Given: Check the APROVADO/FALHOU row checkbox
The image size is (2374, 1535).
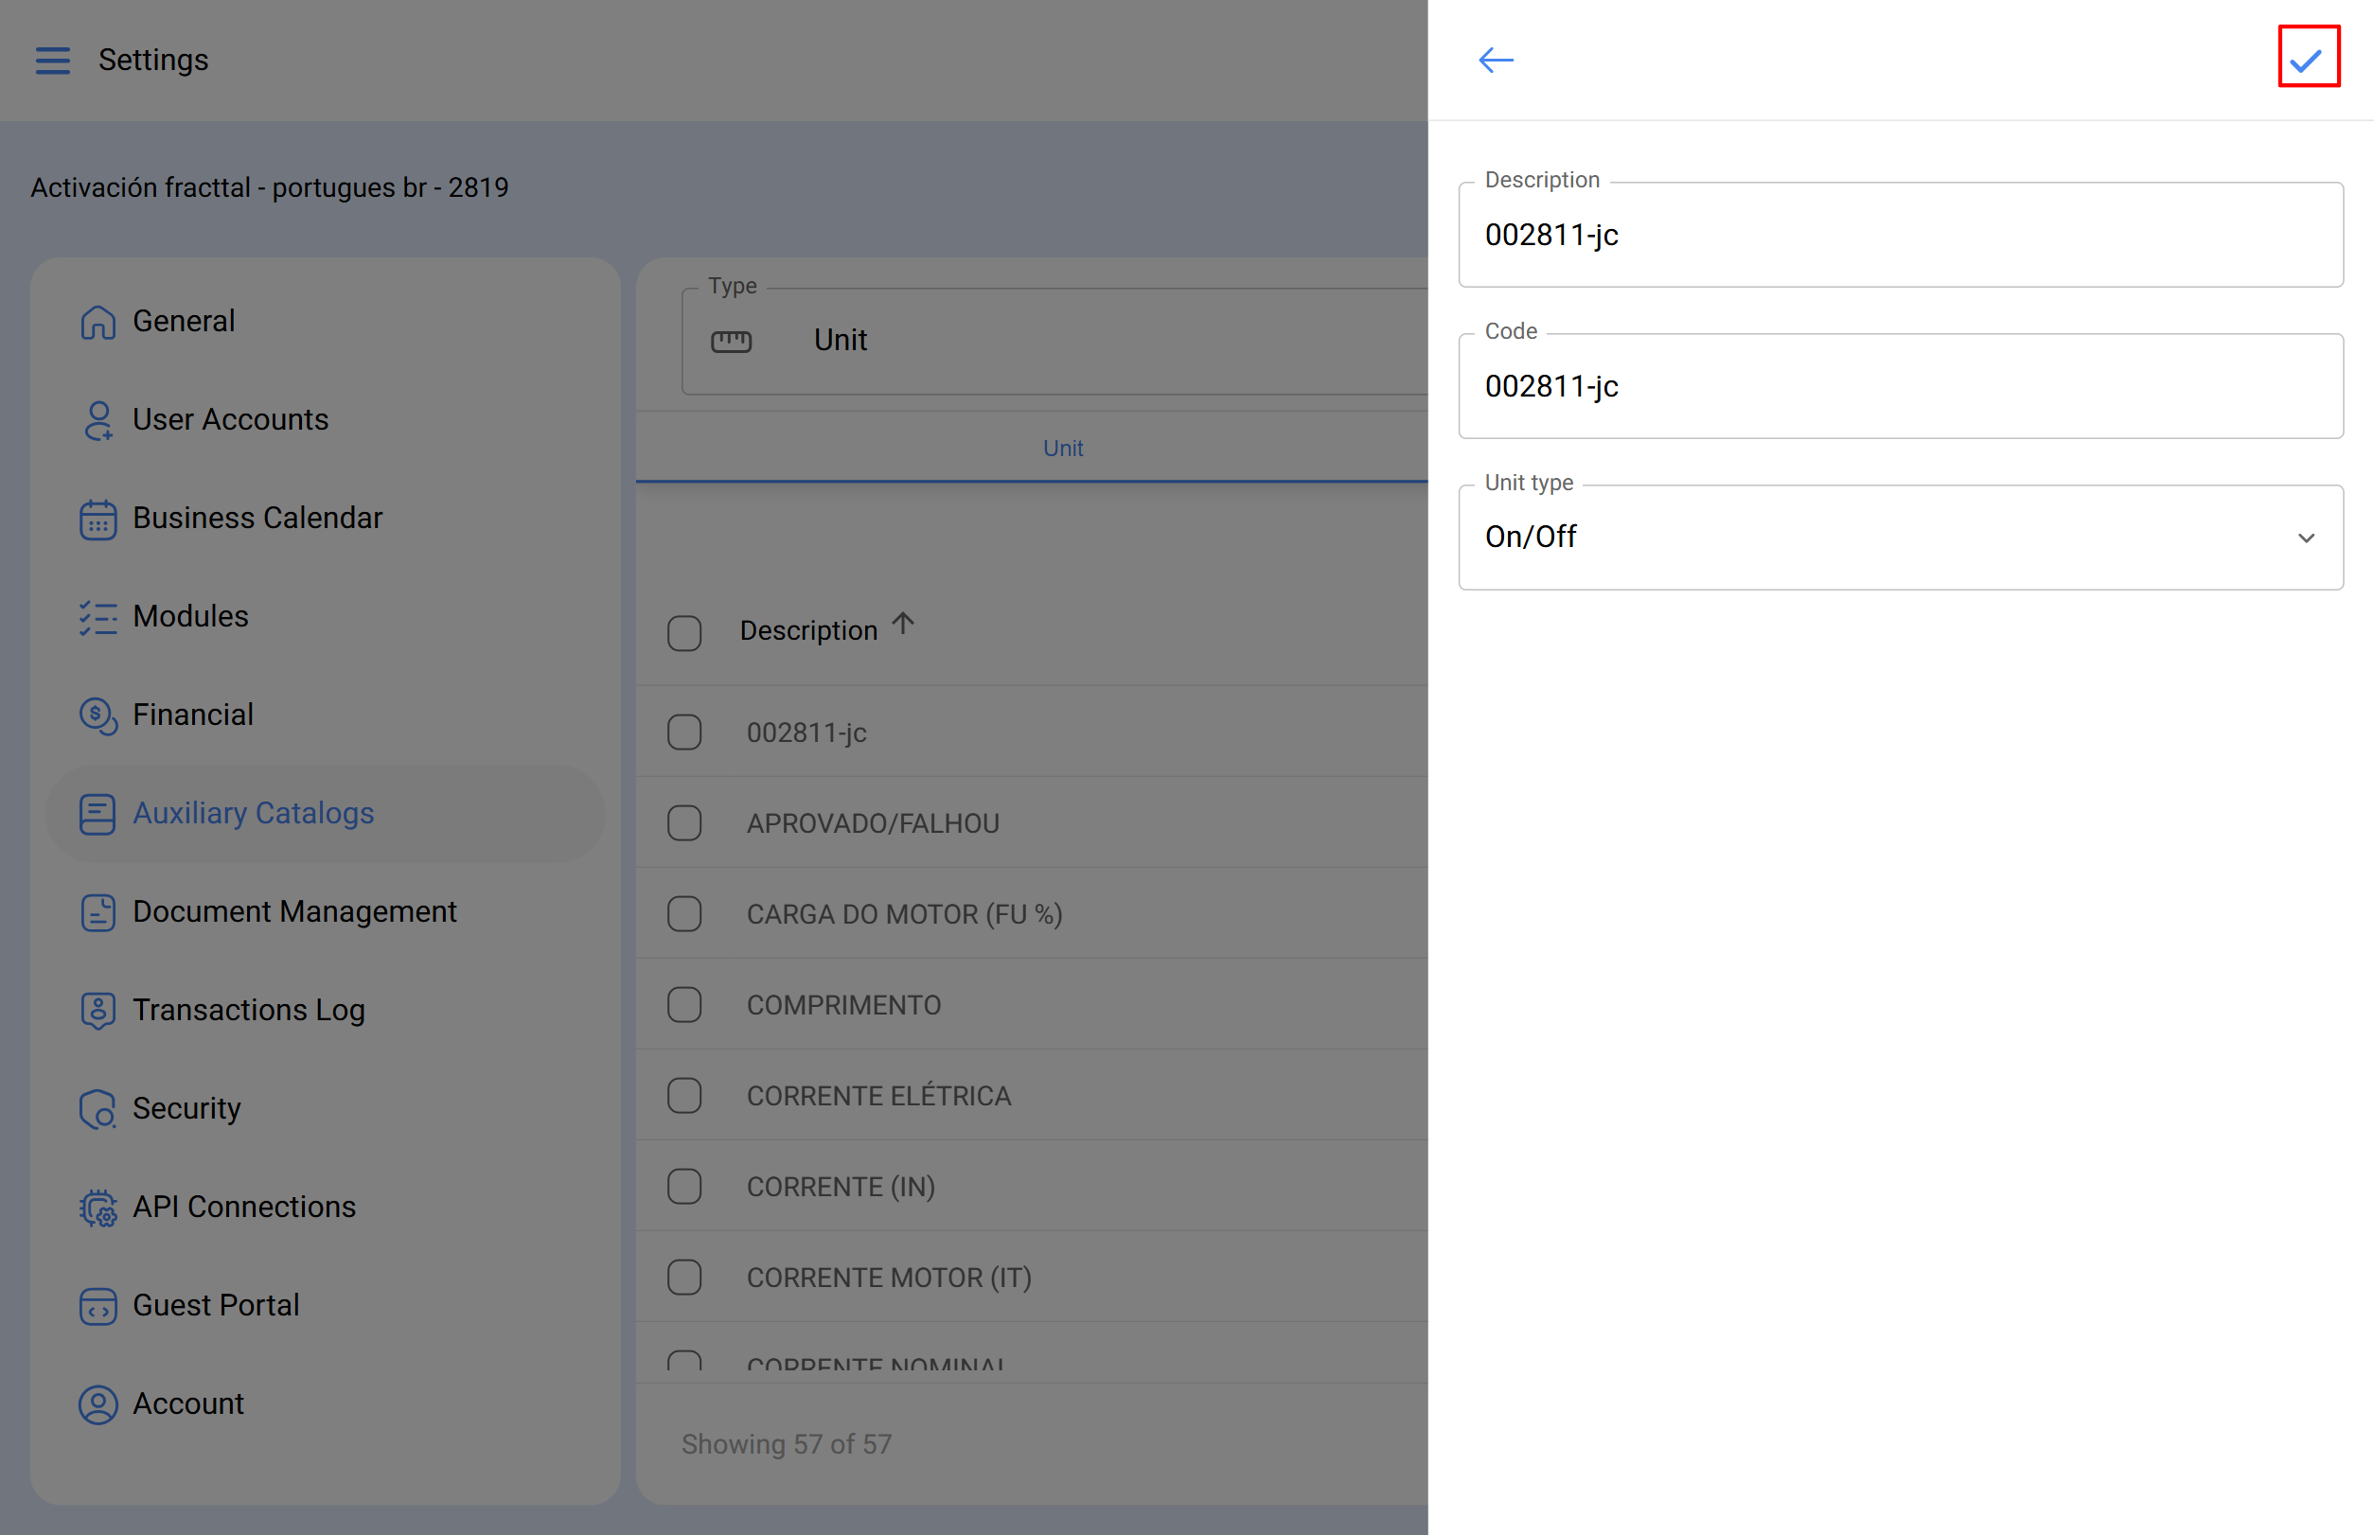Looking at the screenshot, I should click(x=684, y=823).
